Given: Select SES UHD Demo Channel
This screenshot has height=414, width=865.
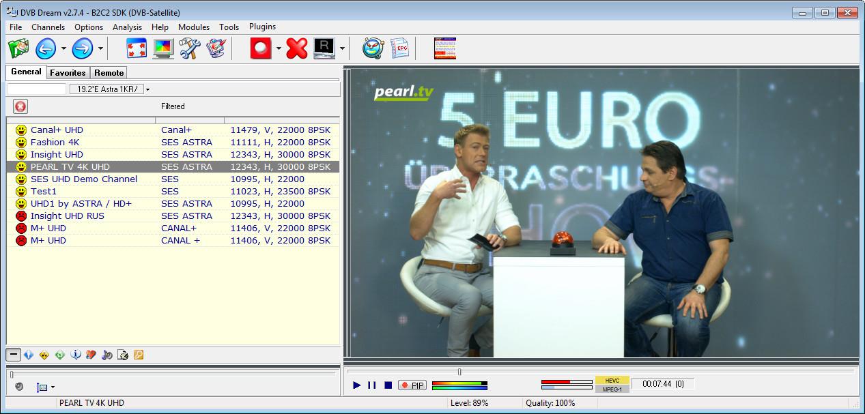Looking at the screenshot, I should click(173, 179).
